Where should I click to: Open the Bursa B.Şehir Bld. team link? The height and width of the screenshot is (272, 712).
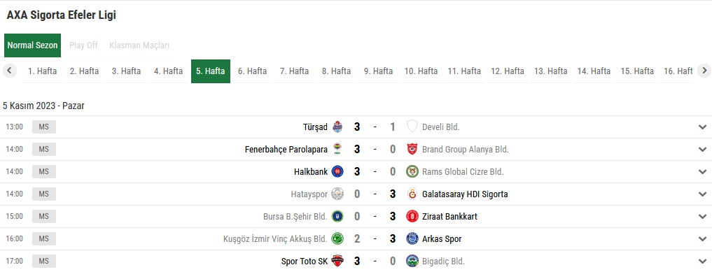pyautogui.click(x=295, y=216)
